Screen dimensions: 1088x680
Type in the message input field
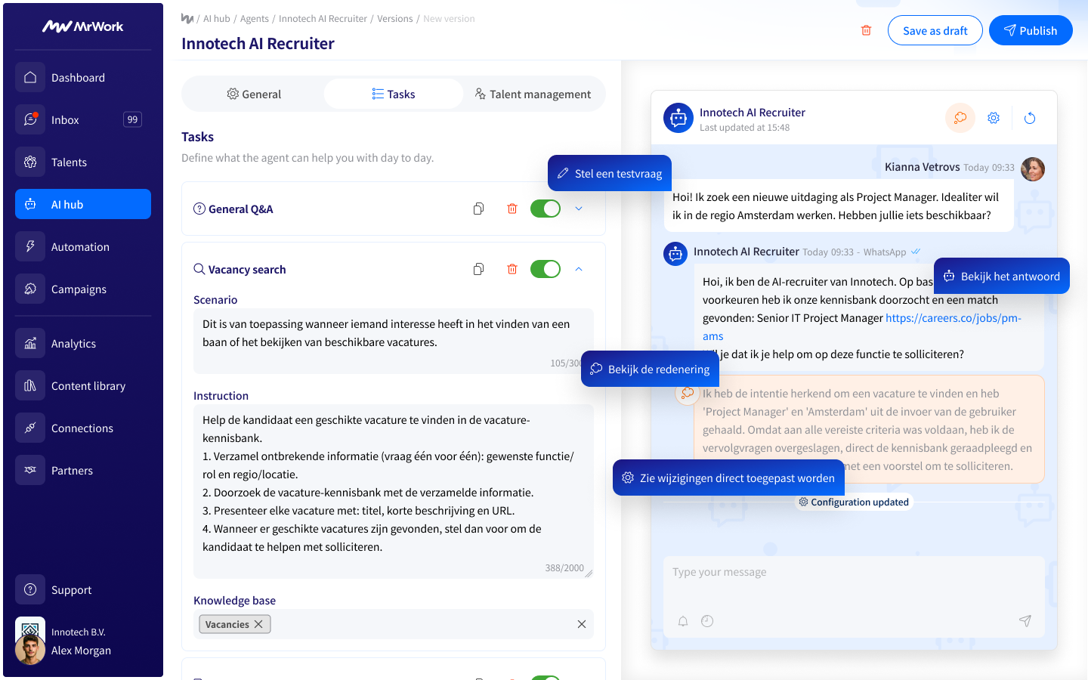854,573
